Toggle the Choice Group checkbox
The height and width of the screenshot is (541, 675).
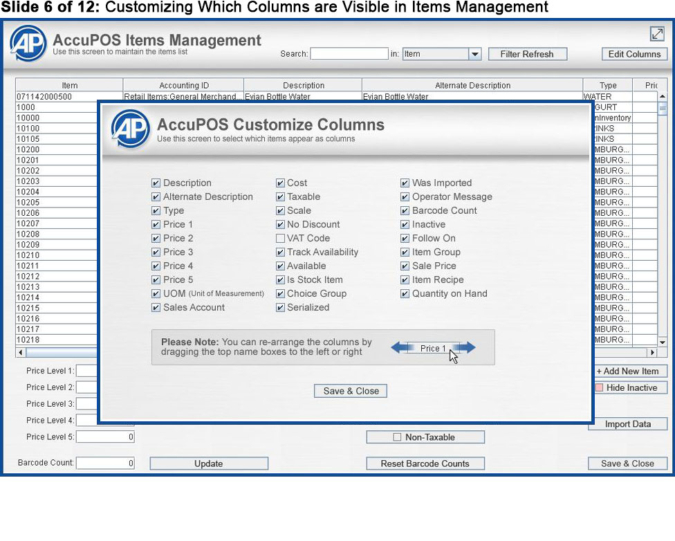pyautogui.click(x=280, y=294)
